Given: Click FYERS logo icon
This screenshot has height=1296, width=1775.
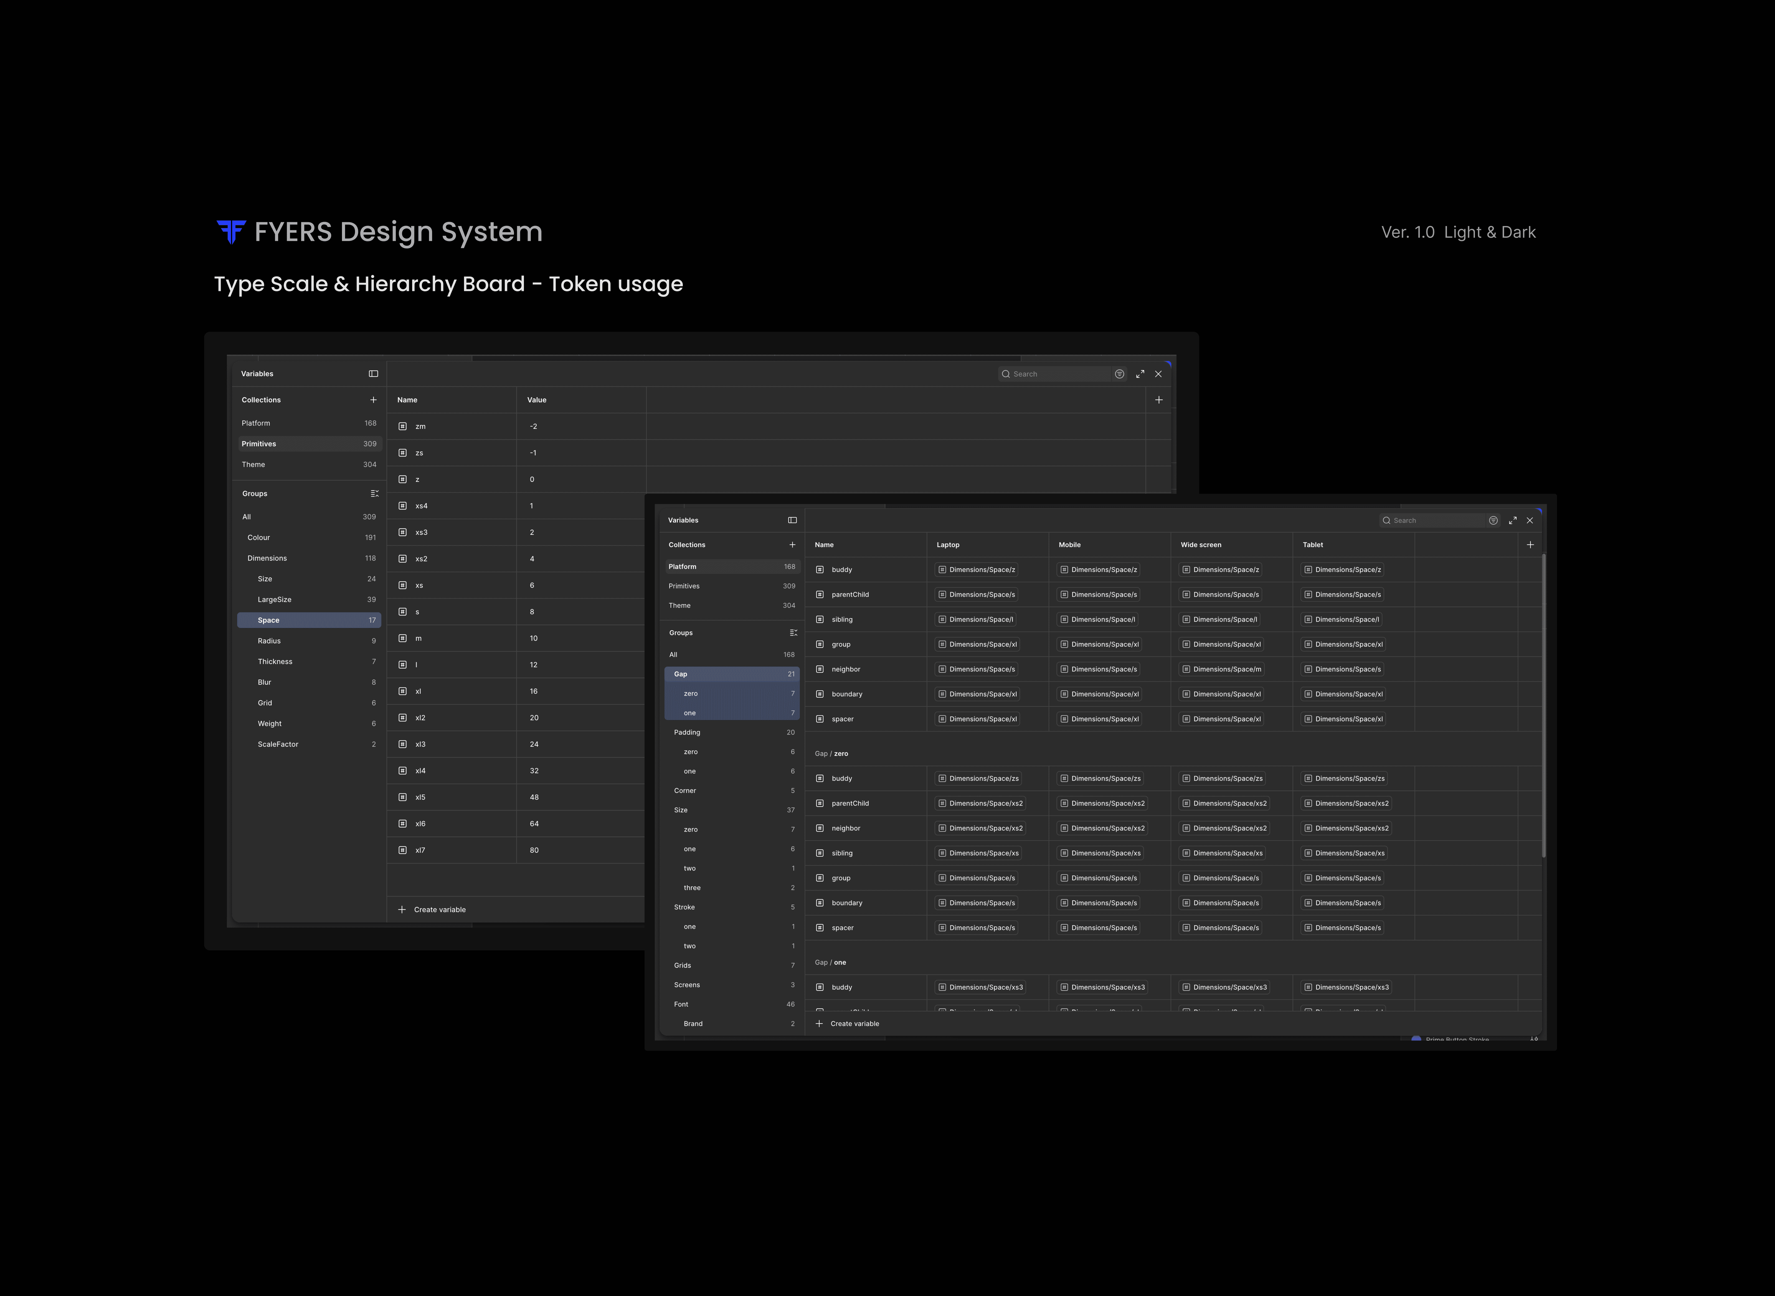Looking at the screenshot, I should (x=231, y=232).
